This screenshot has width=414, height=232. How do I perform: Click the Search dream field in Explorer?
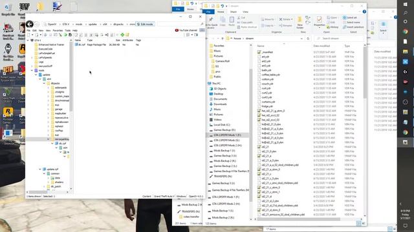click(339, 39)
